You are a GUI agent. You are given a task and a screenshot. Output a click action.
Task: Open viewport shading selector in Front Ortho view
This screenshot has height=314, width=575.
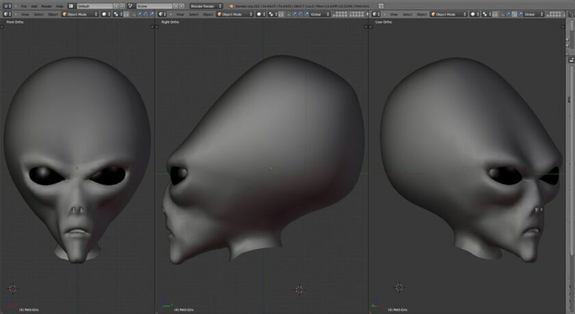click(106, 14)
